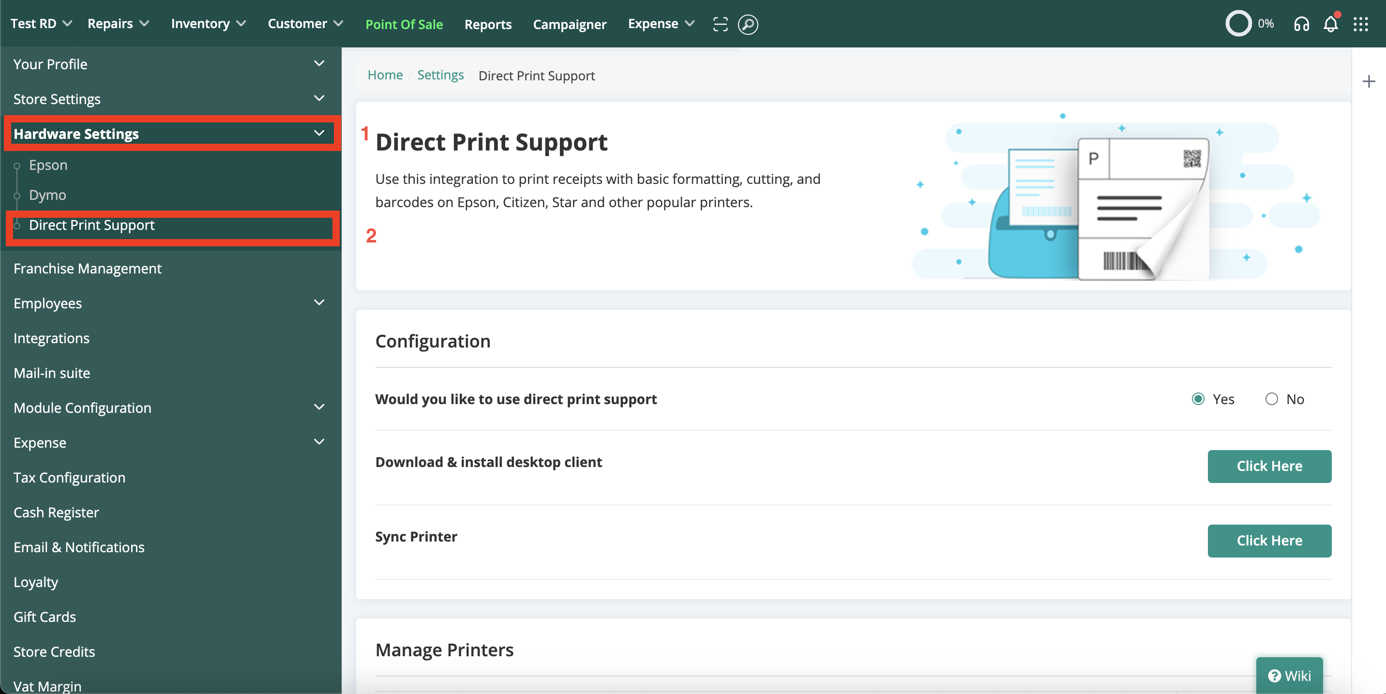Click the plus icon on right edge
The width and height of the screenshot is (1386, 694).
(x=1369, y=82)
